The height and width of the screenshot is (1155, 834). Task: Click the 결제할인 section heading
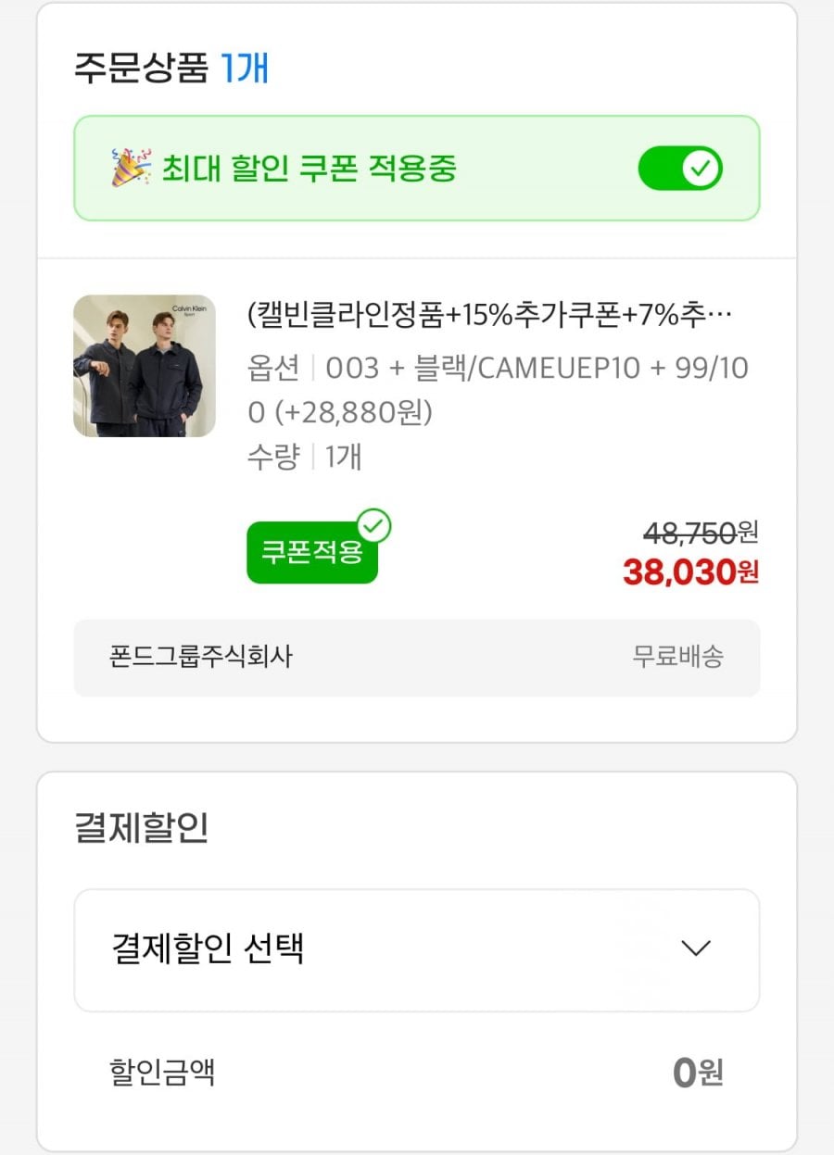click(141, 827)
